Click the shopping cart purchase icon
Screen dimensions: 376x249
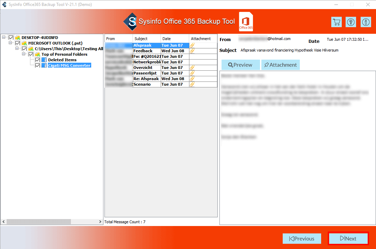tap(336, 22)
